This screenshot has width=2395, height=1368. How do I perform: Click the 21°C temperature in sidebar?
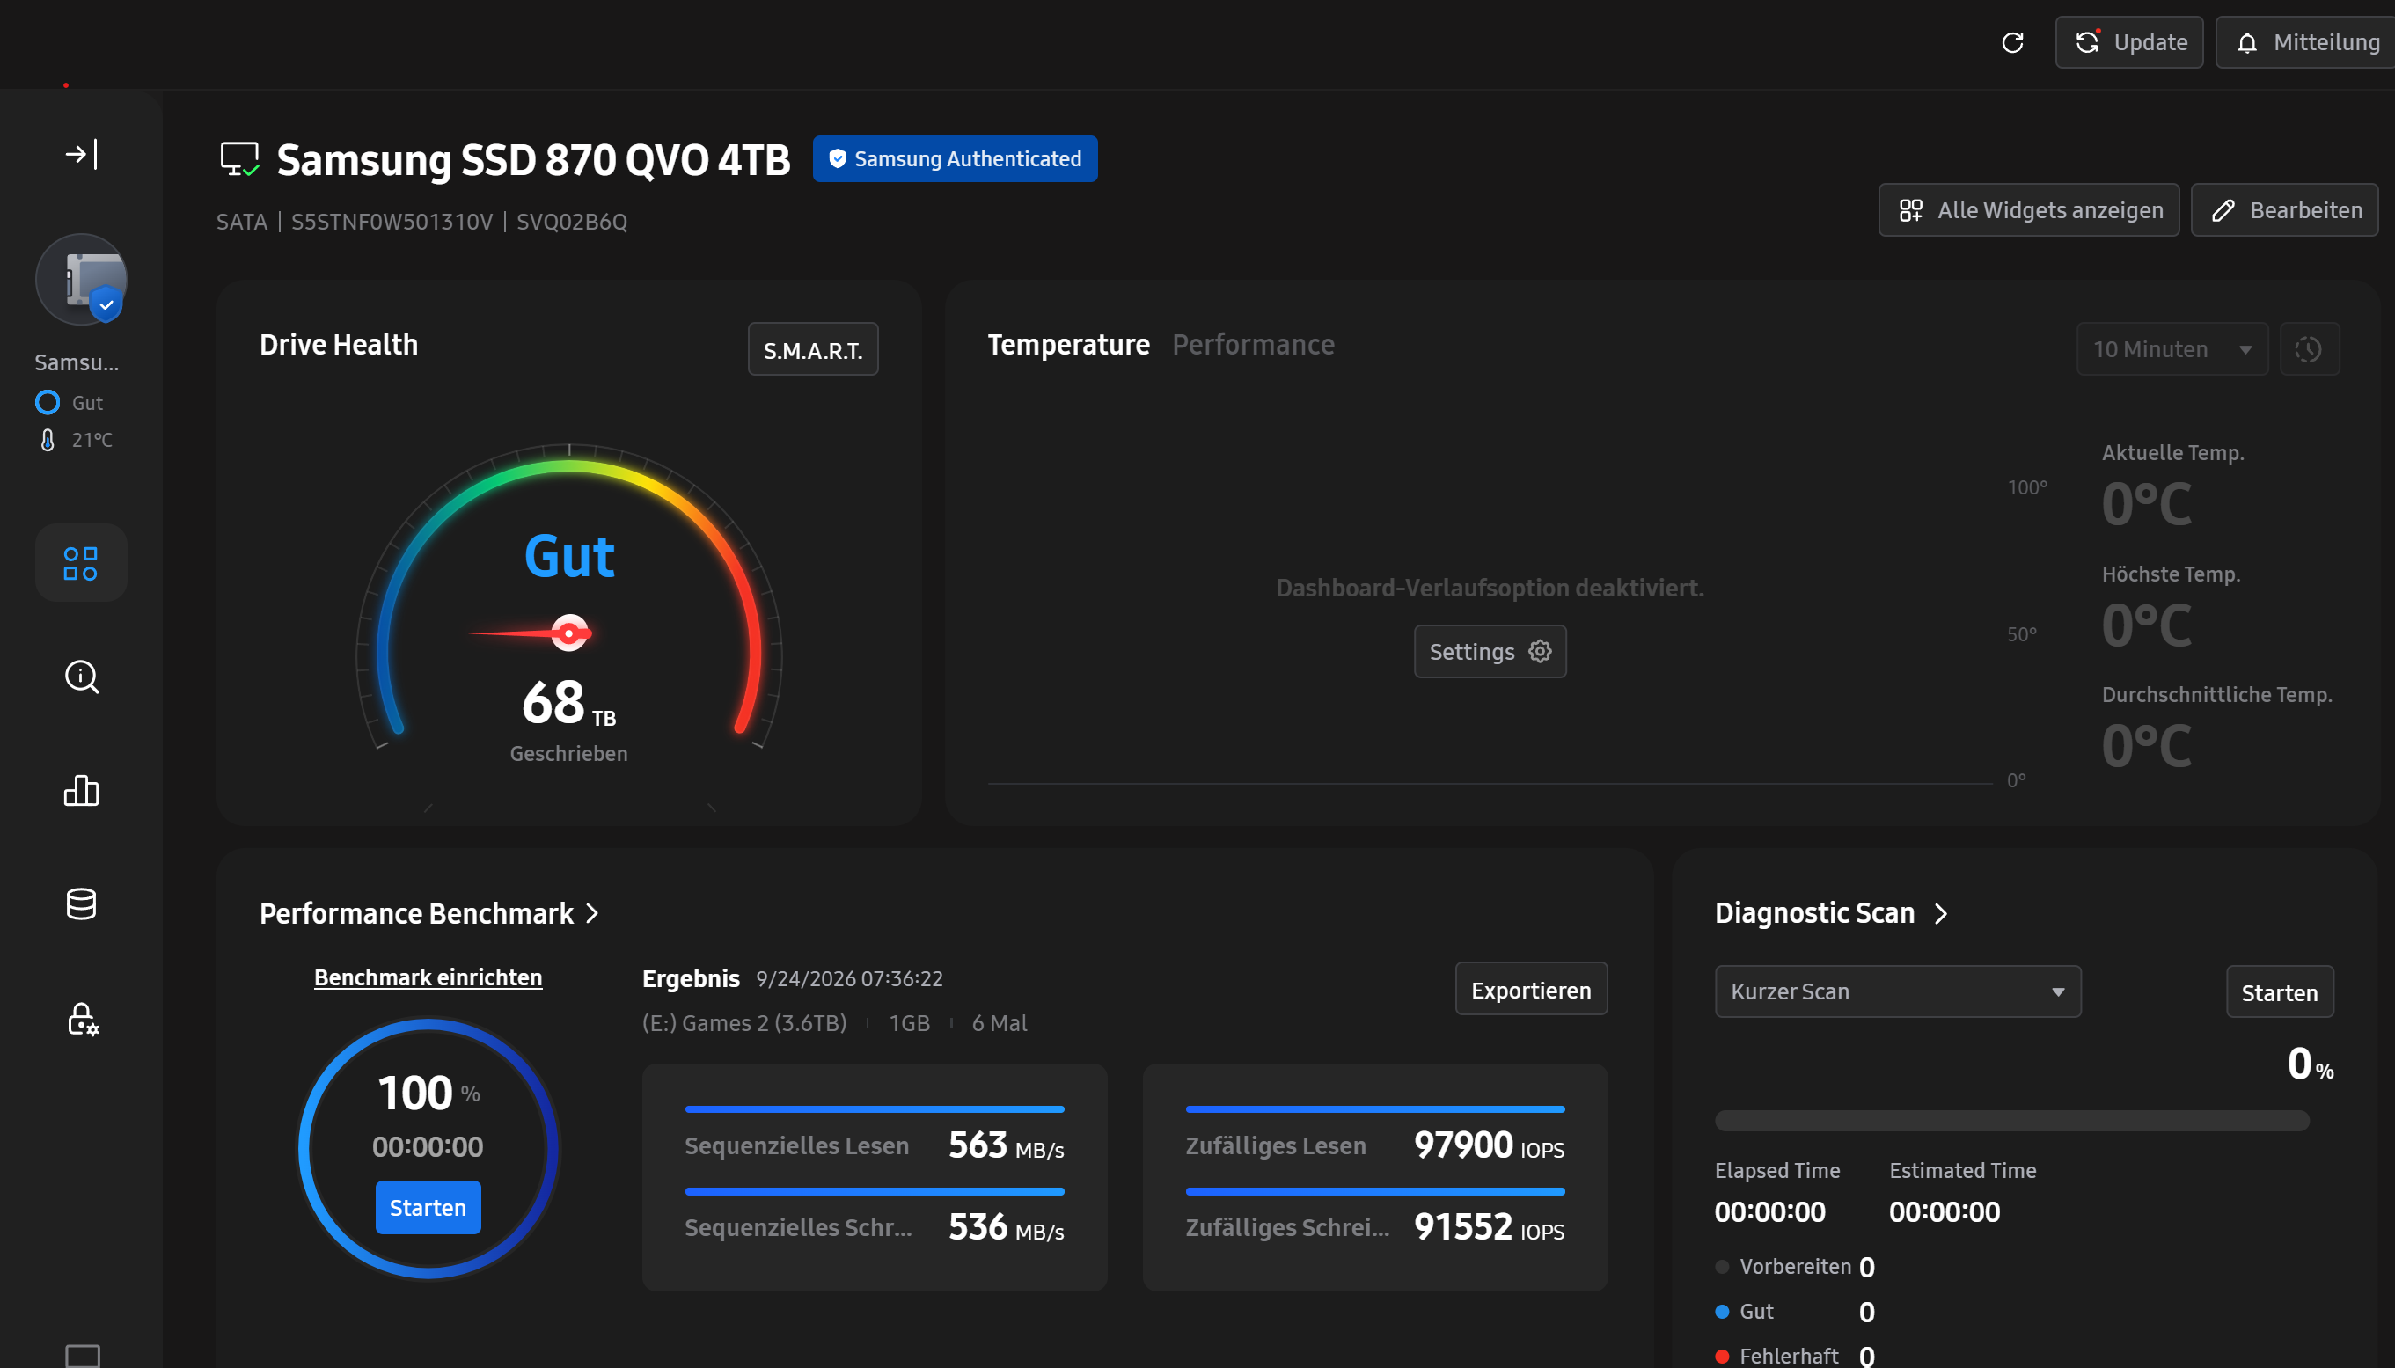pyautogui.click(x=75, y=440)
